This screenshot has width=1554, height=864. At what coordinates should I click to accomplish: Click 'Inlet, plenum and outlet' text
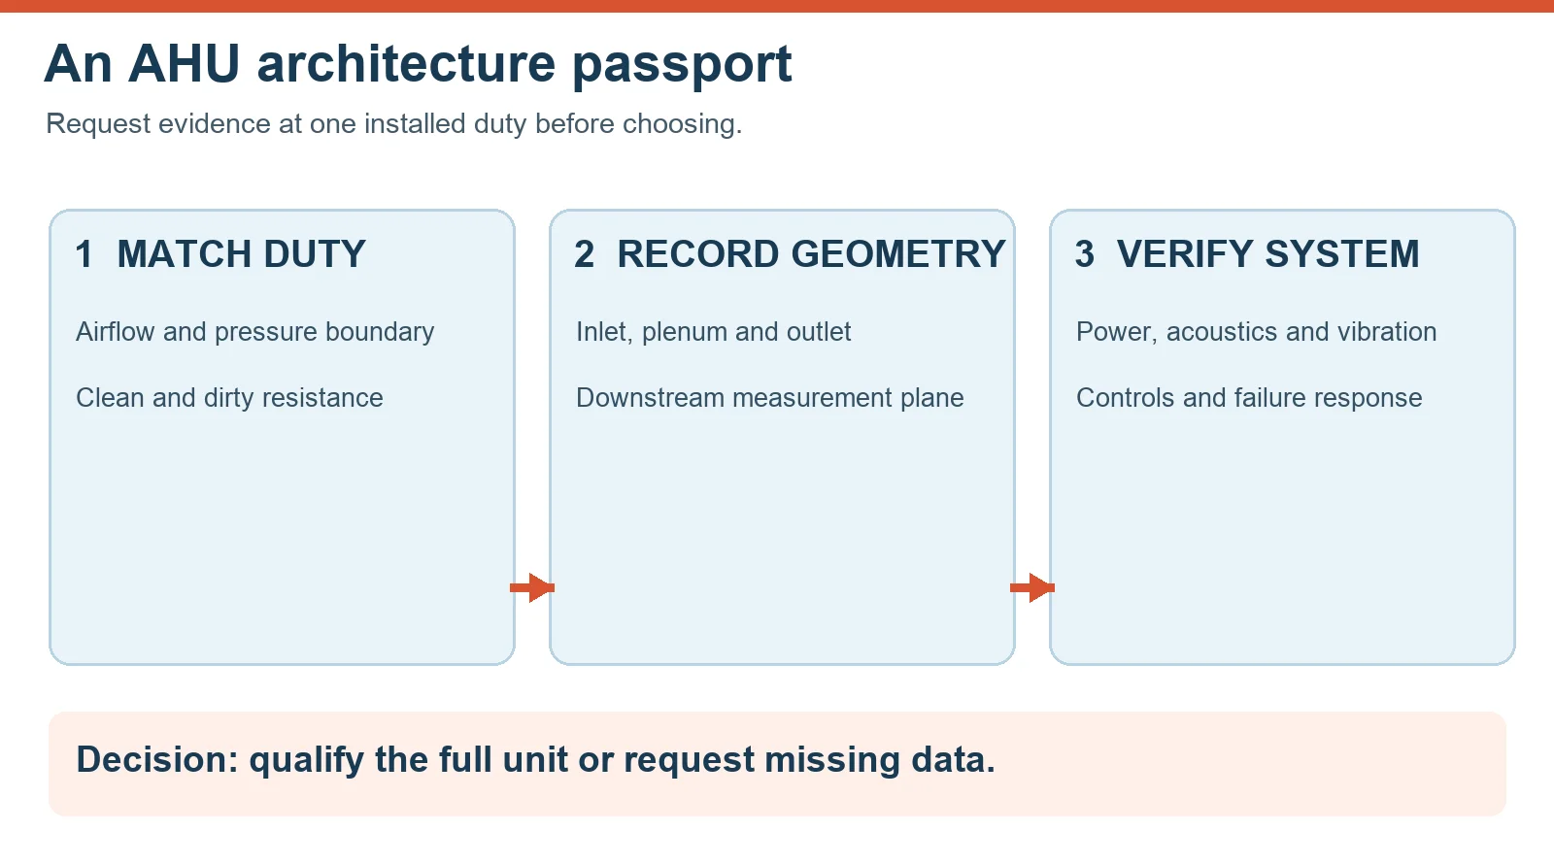pyautogui.click(x=713, y=332)
